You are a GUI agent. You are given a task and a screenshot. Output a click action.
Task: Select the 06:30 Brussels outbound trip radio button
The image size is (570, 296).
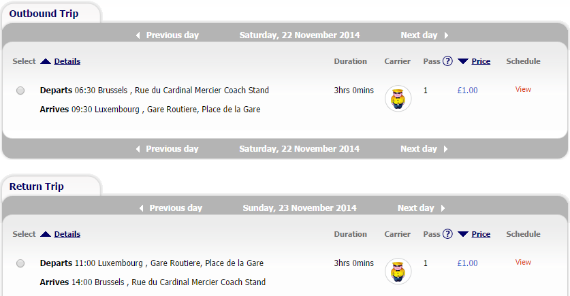tap(20, 91)
